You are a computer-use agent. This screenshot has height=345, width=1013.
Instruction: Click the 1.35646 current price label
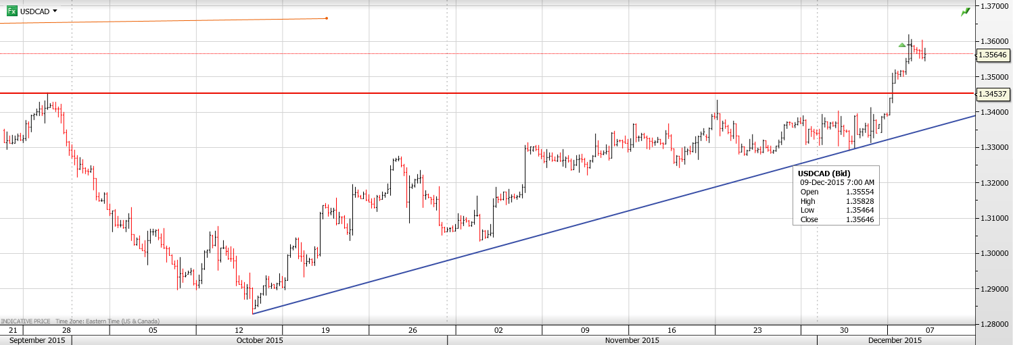(993, 55)
